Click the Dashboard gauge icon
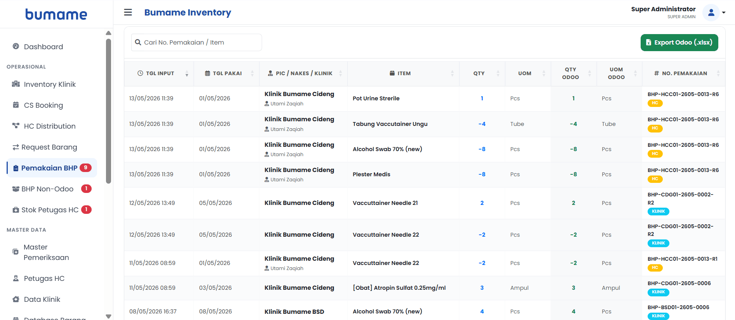This screenshot has height=320, width=735. (16, 46)
